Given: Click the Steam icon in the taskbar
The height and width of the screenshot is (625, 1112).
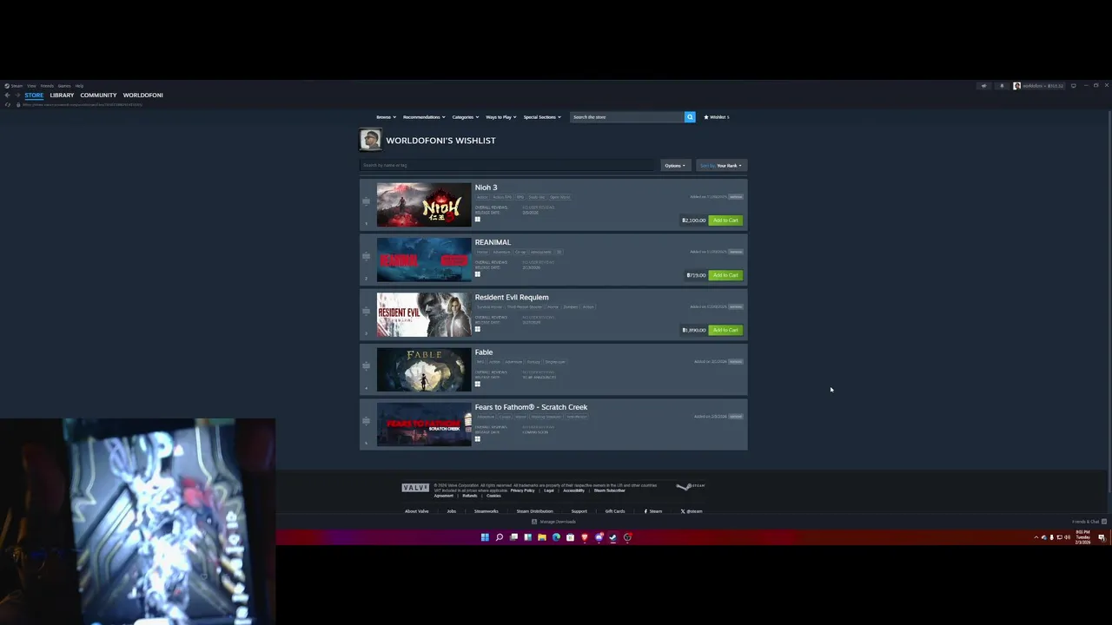Looking at the screenshot, I should (612, 537).
